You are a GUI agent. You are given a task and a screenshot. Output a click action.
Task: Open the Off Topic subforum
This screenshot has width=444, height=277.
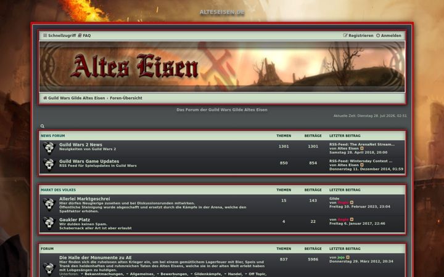tap(257, 274)
